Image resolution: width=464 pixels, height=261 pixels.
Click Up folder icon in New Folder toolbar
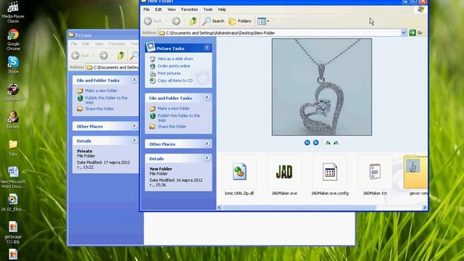tap(194, 21)
